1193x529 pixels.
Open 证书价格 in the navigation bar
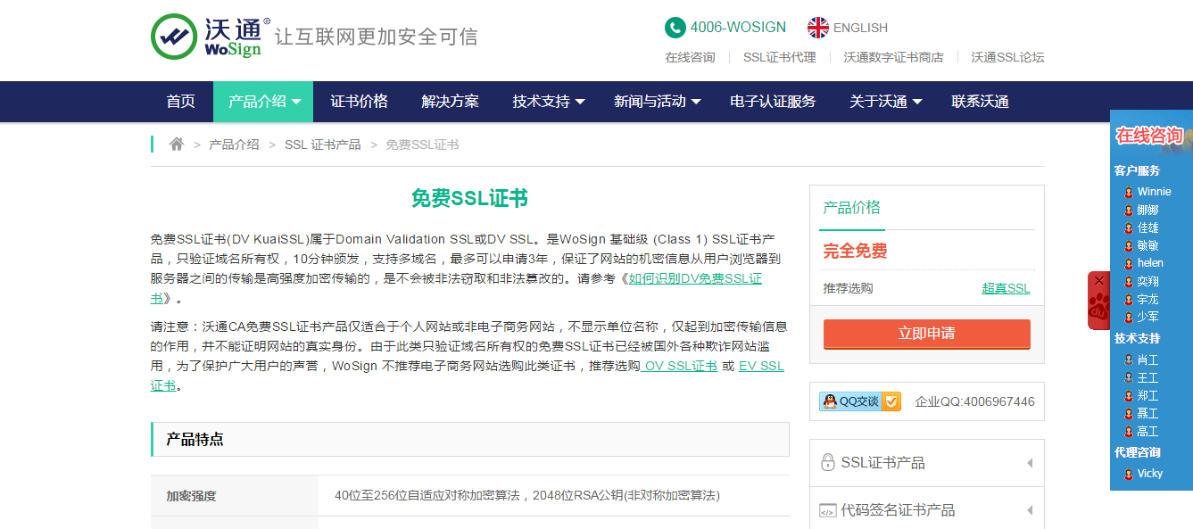tap(359, 102)
